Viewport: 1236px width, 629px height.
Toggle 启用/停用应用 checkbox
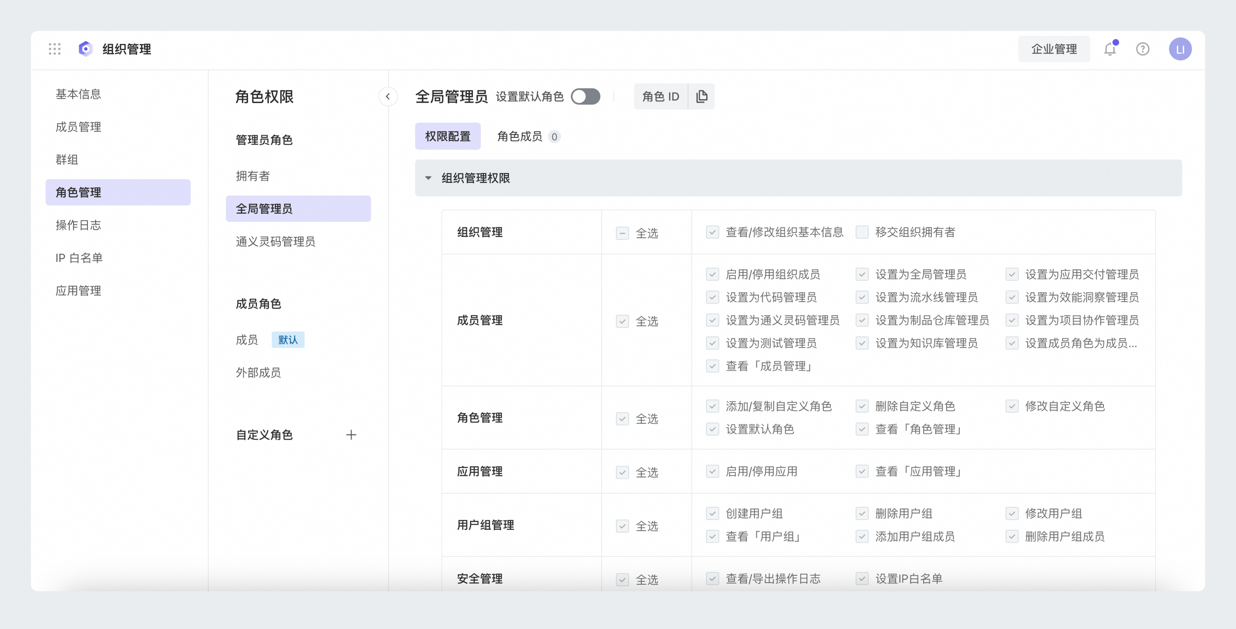click(x=712, y=471)
